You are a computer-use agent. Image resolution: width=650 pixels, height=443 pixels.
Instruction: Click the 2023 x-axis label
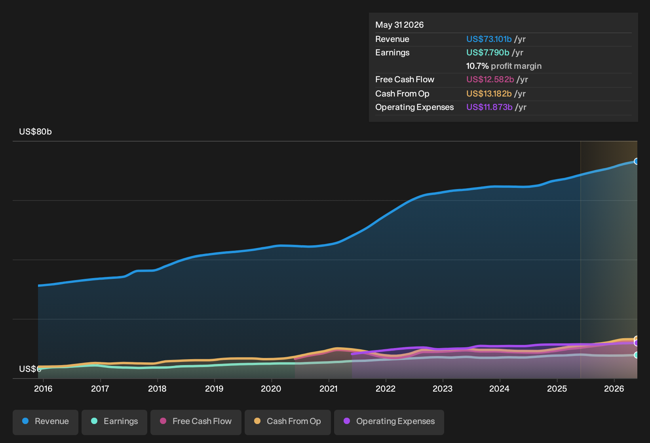tap(443, 389)
